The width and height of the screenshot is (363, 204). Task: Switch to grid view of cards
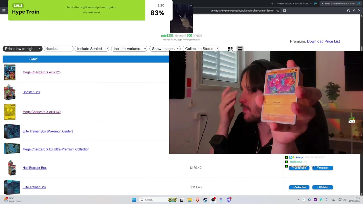point(230,49)
